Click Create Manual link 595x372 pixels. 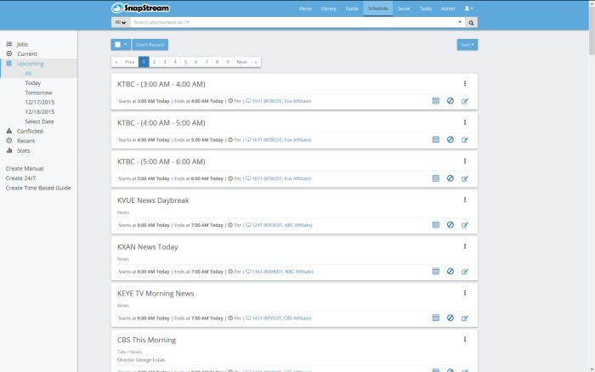(25, 168)
